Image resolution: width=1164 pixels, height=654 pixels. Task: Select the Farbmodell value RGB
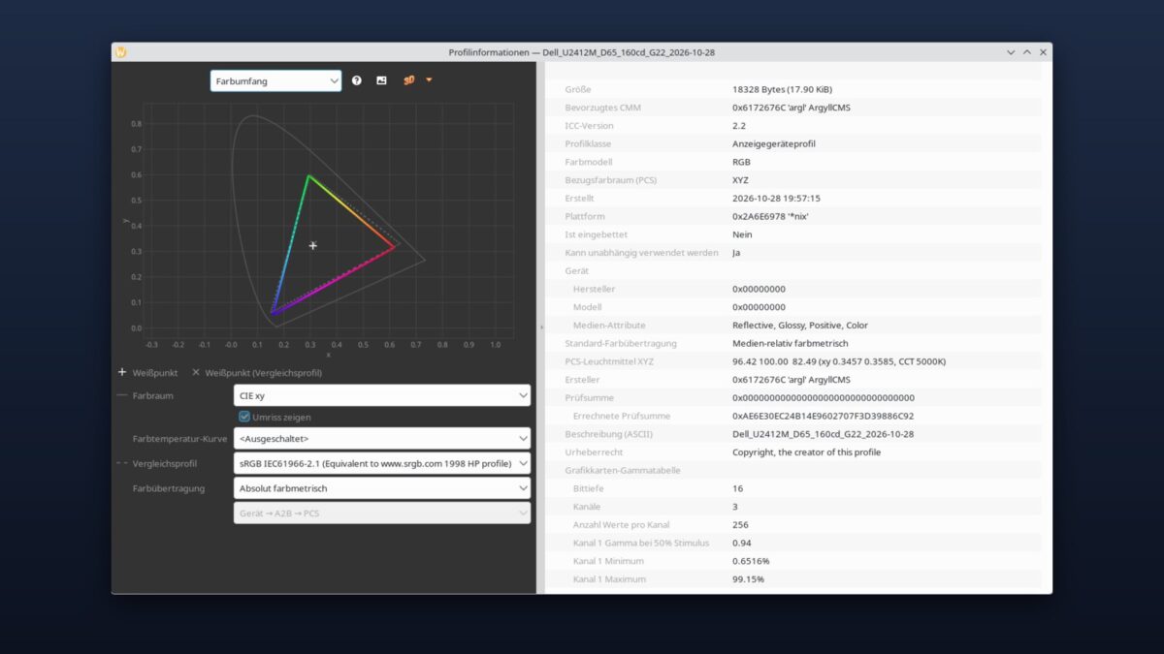pyautogui.click(x=741, y=162)
